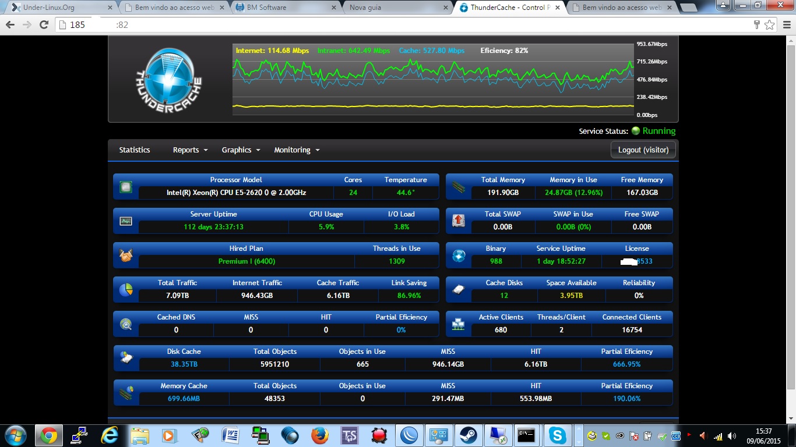Select the ThunderCache - Control Panel tab
796x447 pixels.
click(510, 8)
